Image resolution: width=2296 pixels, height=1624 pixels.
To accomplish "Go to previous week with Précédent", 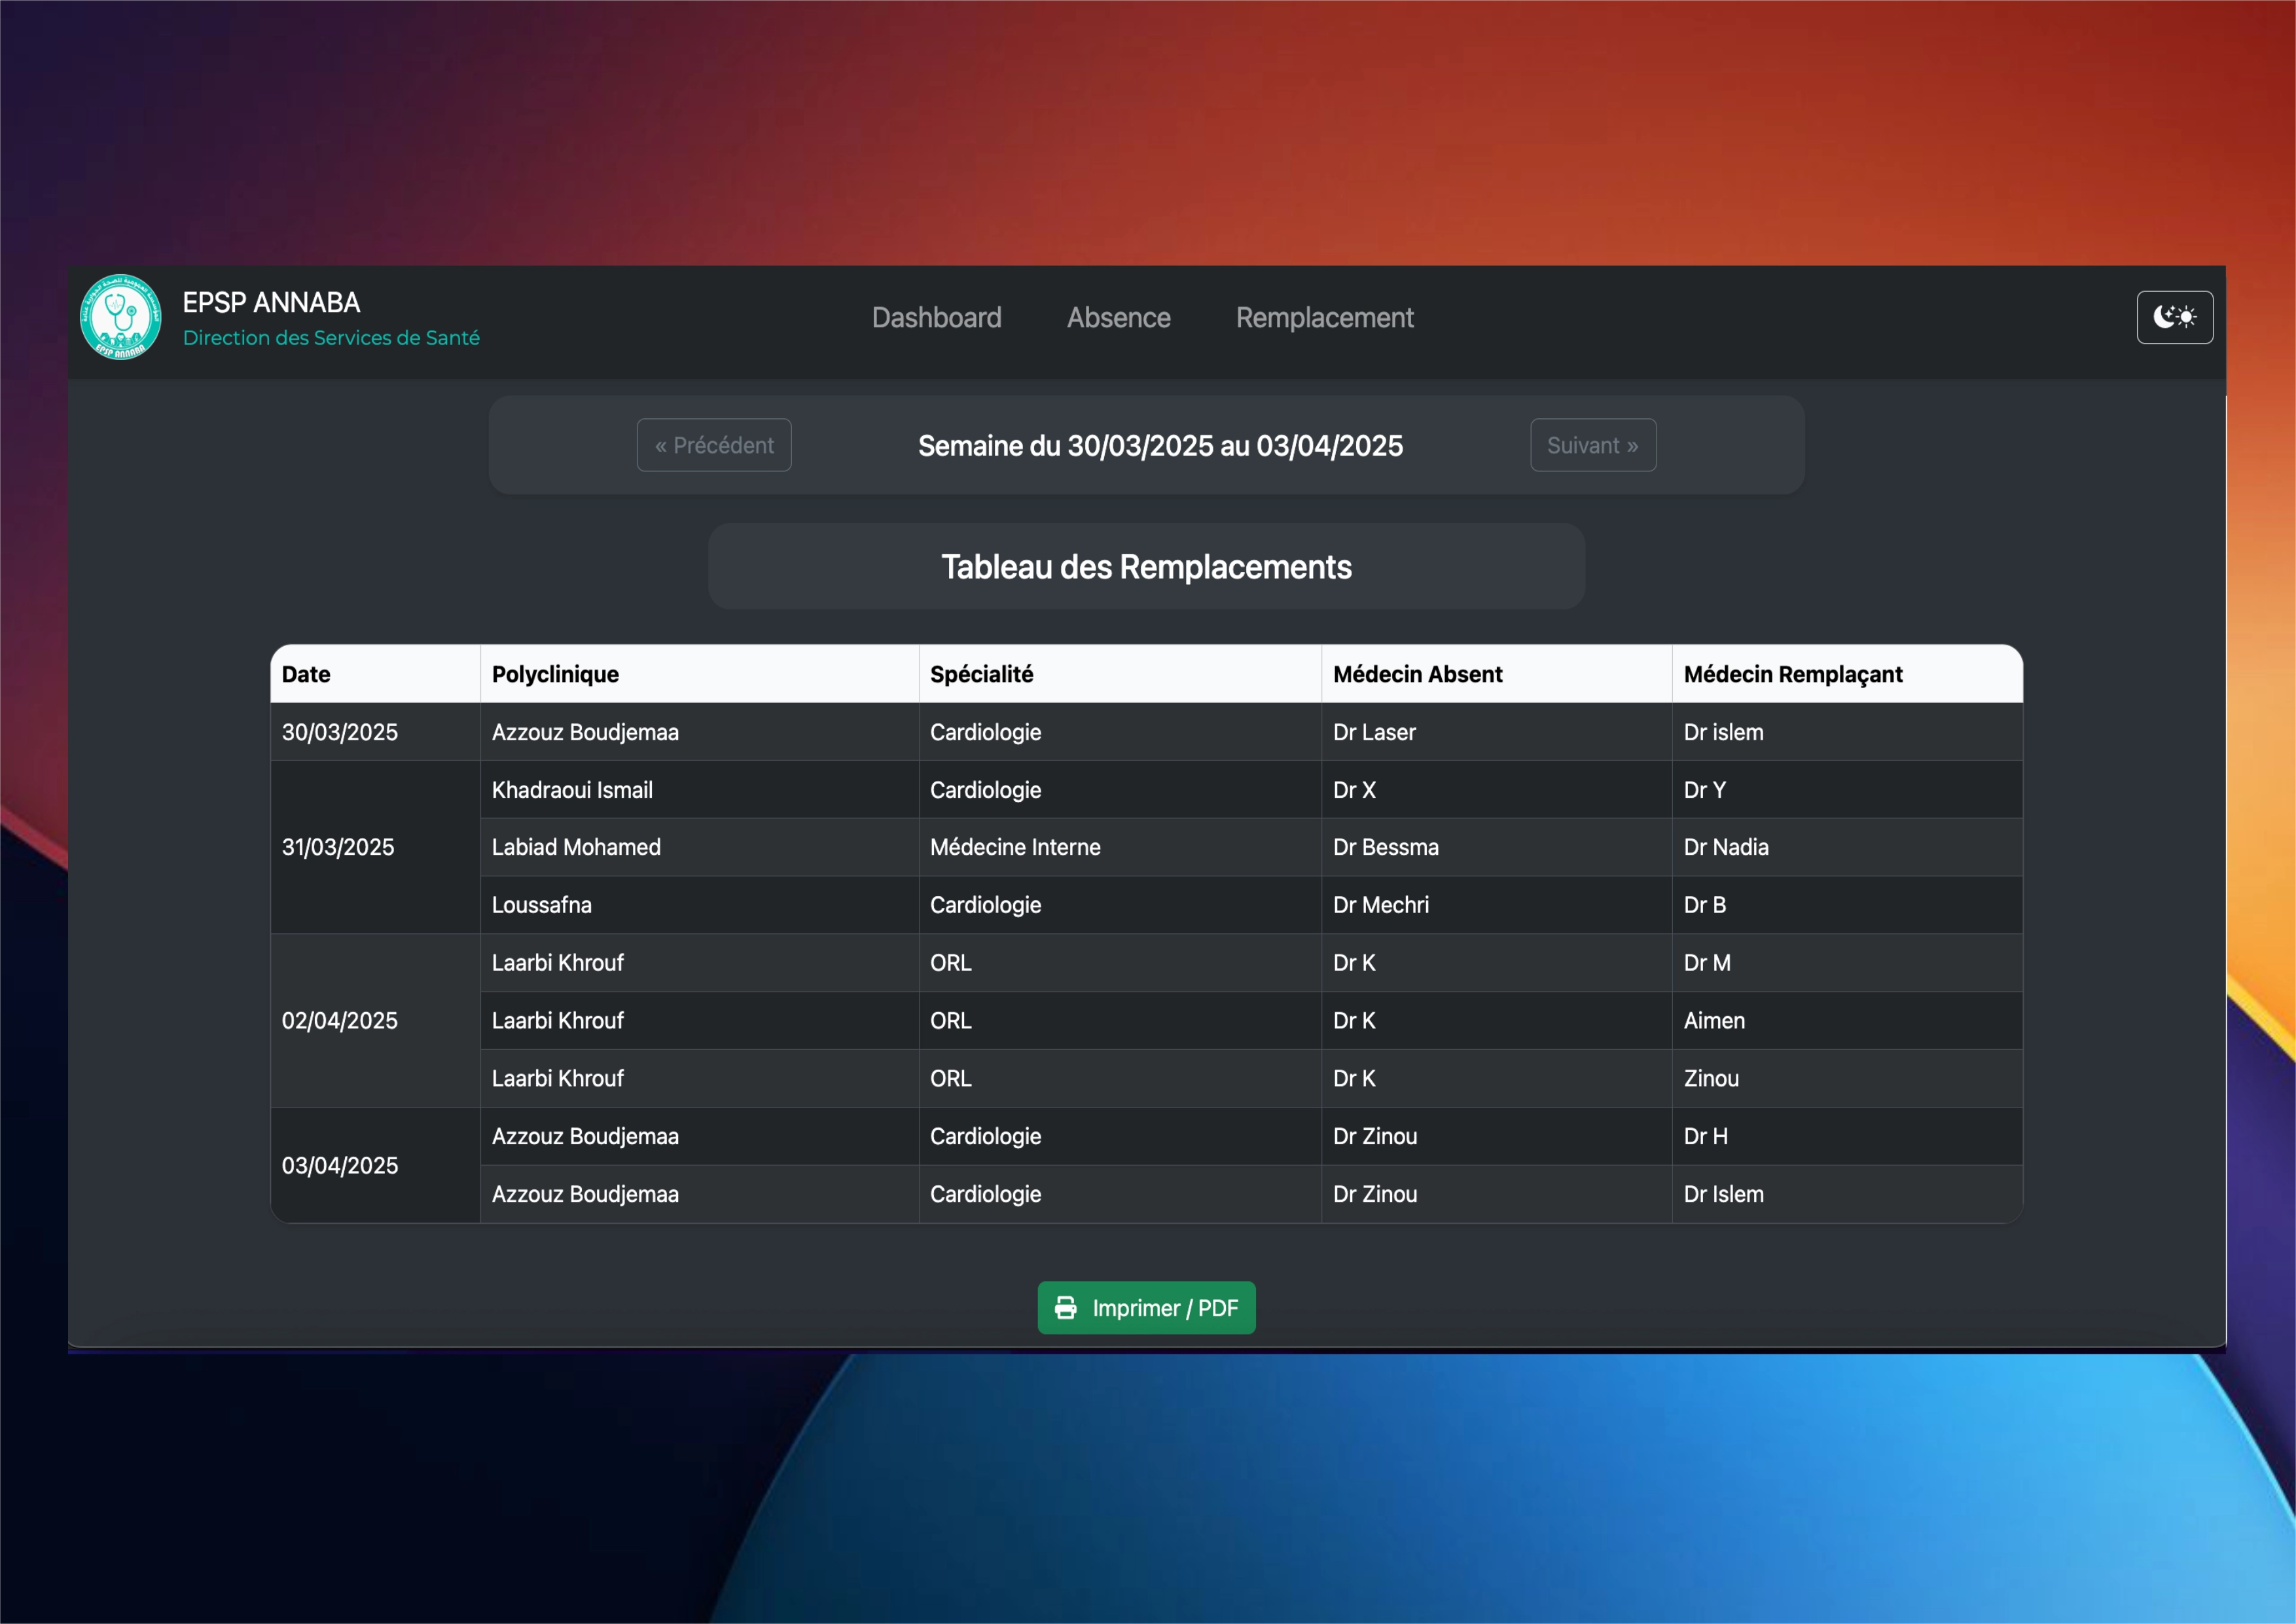I will (x=714, y=445).
